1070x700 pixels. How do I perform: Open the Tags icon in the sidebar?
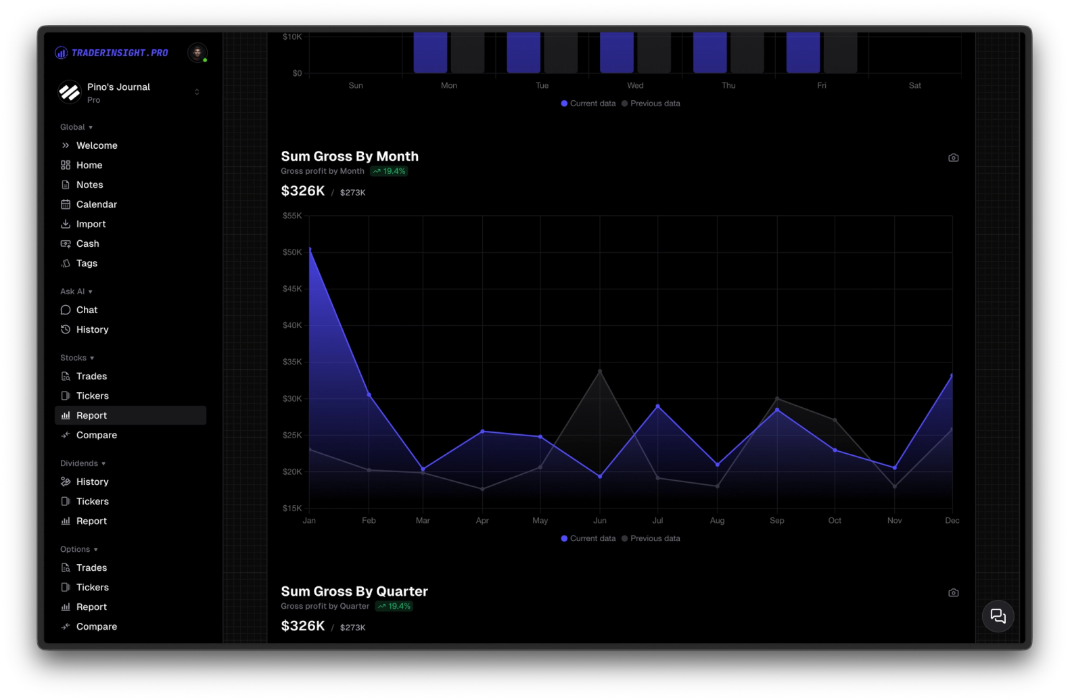tap(66, 263)
